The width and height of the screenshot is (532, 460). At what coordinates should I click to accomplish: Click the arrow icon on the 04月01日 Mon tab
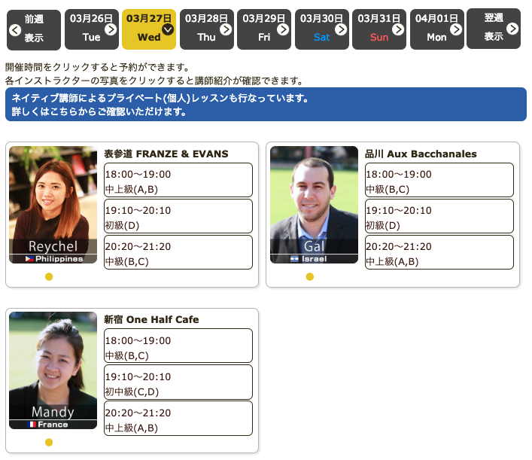tap(456, 29)
